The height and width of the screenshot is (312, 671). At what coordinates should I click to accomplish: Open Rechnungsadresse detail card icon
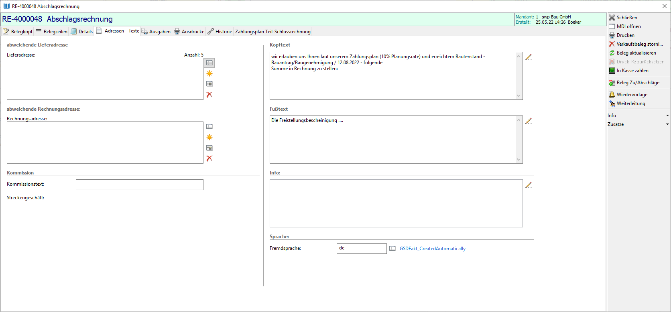tap(209, 148)
